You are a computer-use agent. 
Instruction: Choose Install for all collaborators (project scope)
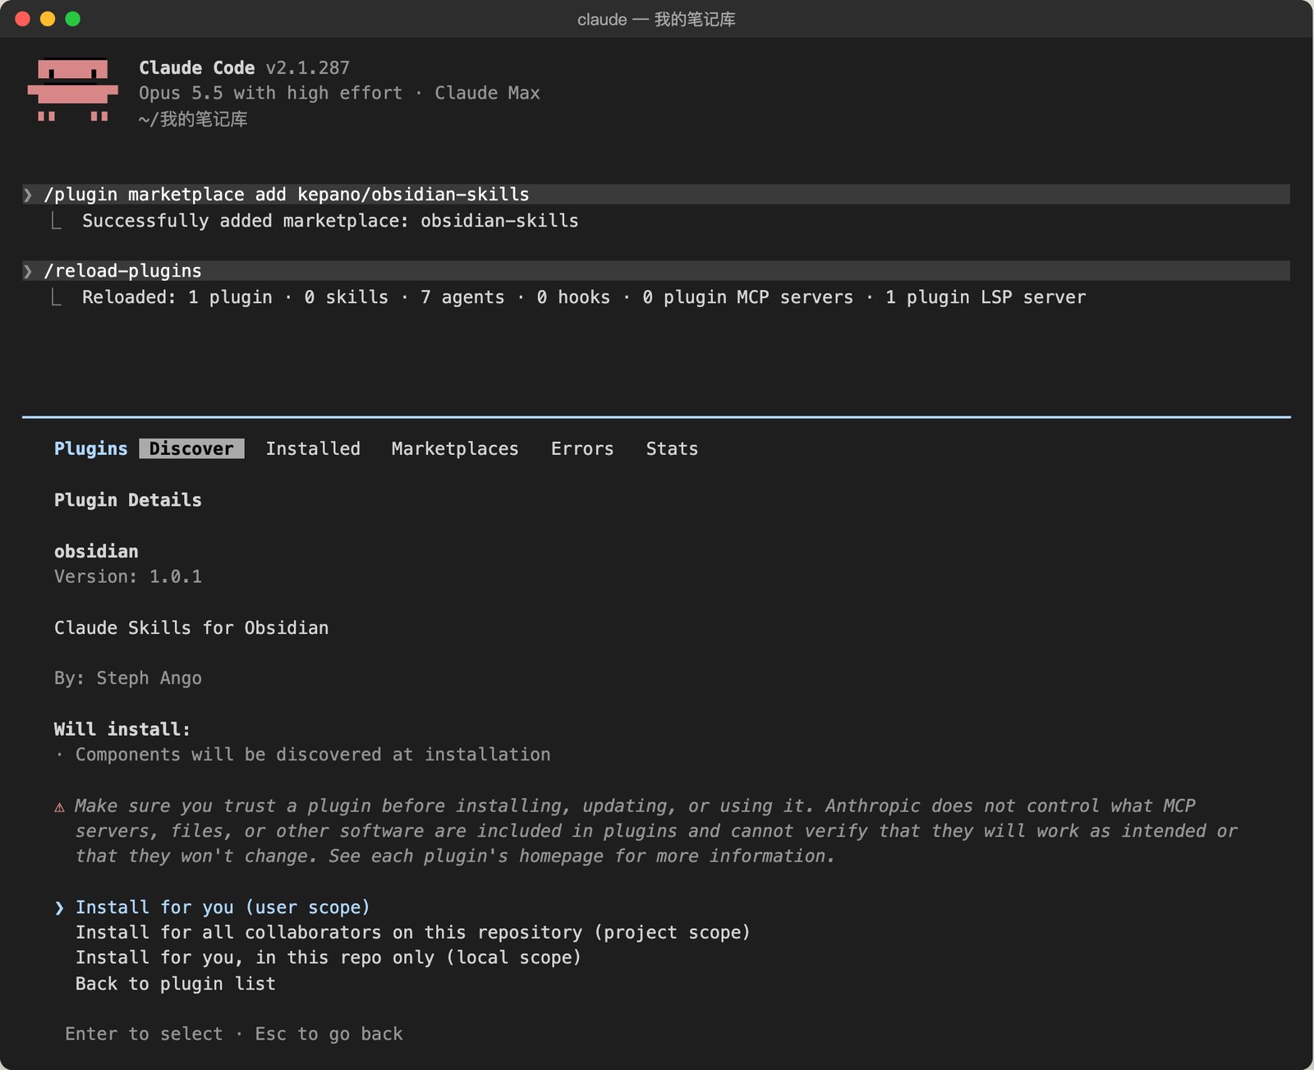[413, 933]
